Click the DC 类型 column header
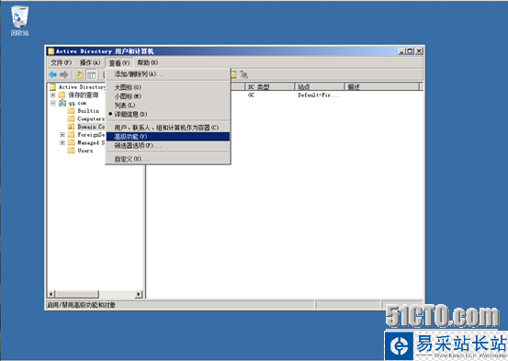The width and height of the screenshot is (508, 361). 270,86
